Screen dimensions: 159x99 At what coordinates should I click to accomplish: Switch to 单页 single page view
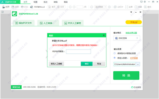52,7
